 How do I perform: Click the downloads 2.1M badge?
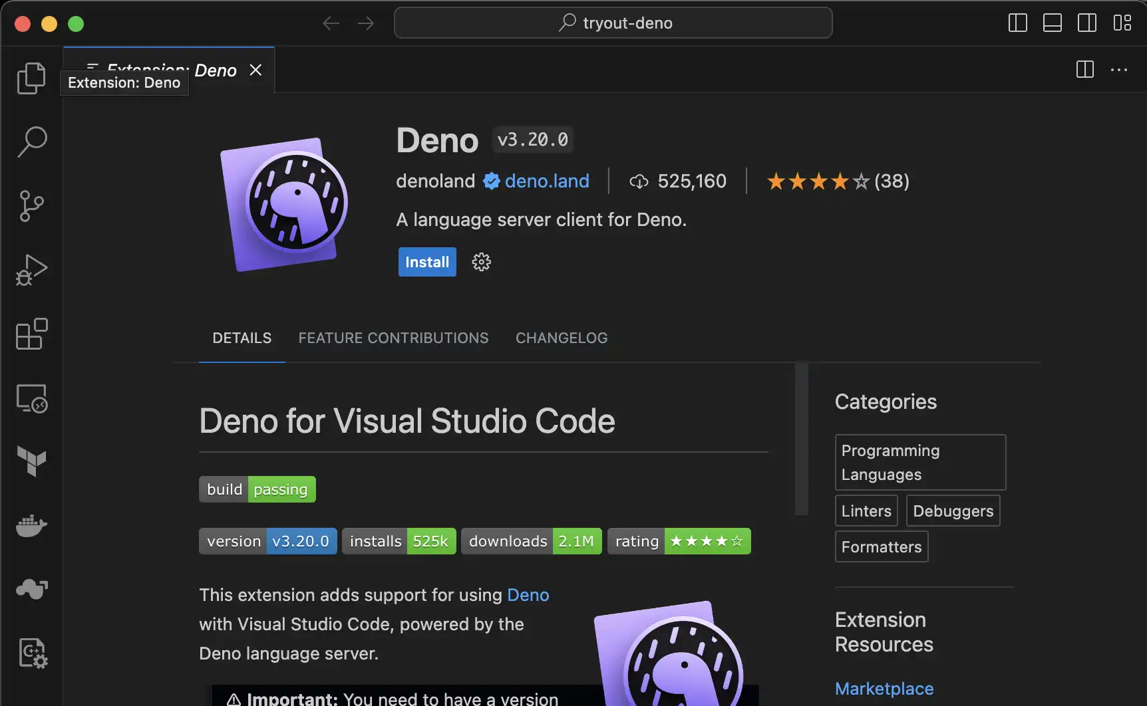(532, 541)
